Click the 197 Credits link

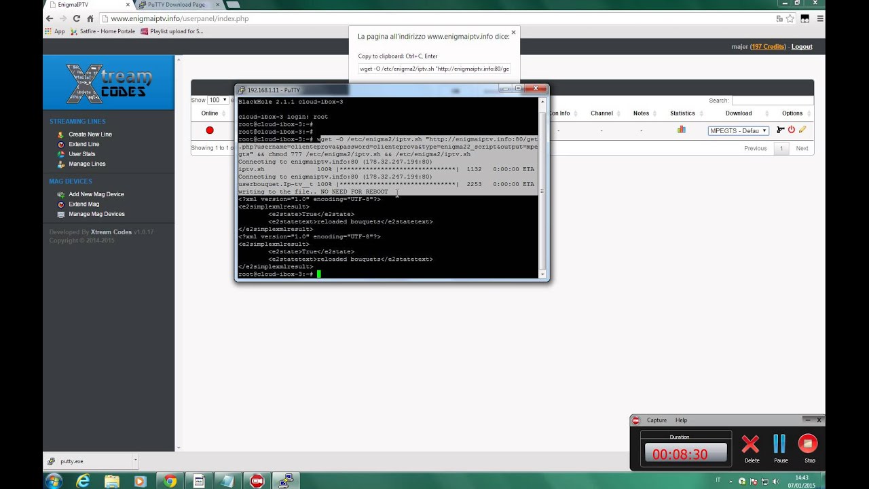(x=768, y=47)
